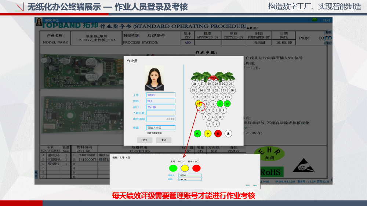Select green day 11 circle

220,104
